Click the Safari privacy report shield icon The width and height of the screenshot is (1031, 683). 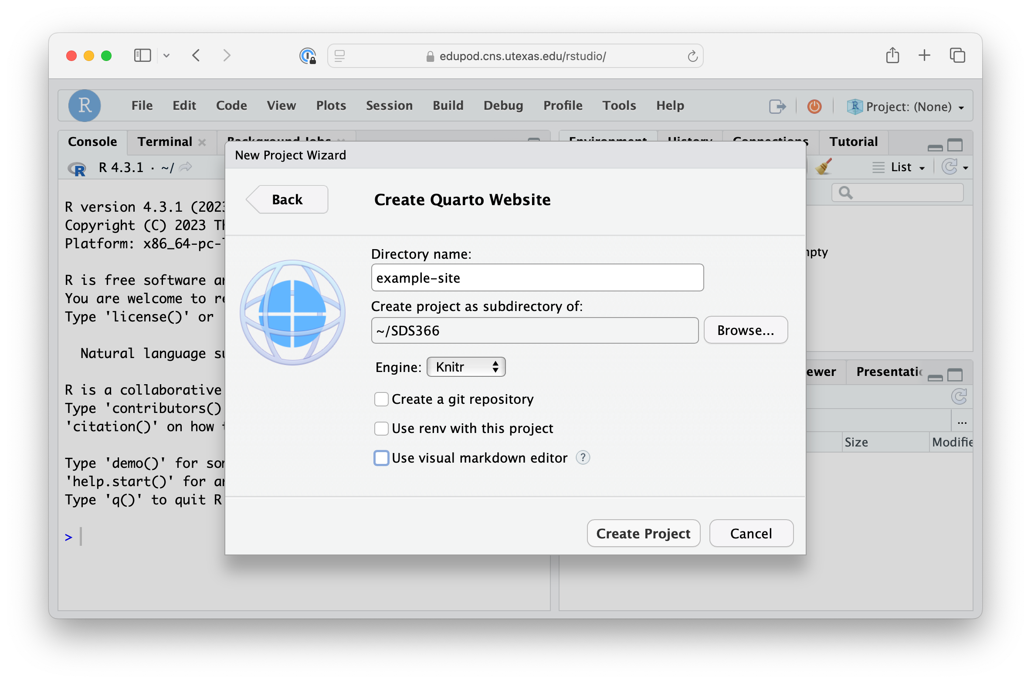click(x=308, y=56)
